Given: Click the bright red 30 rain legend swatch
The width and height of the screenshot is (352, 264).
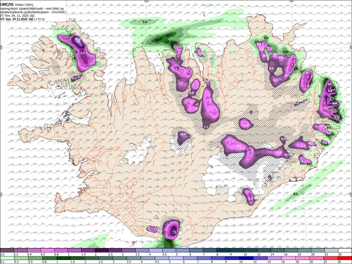Looking at the screenshot, I should (345, 258).
